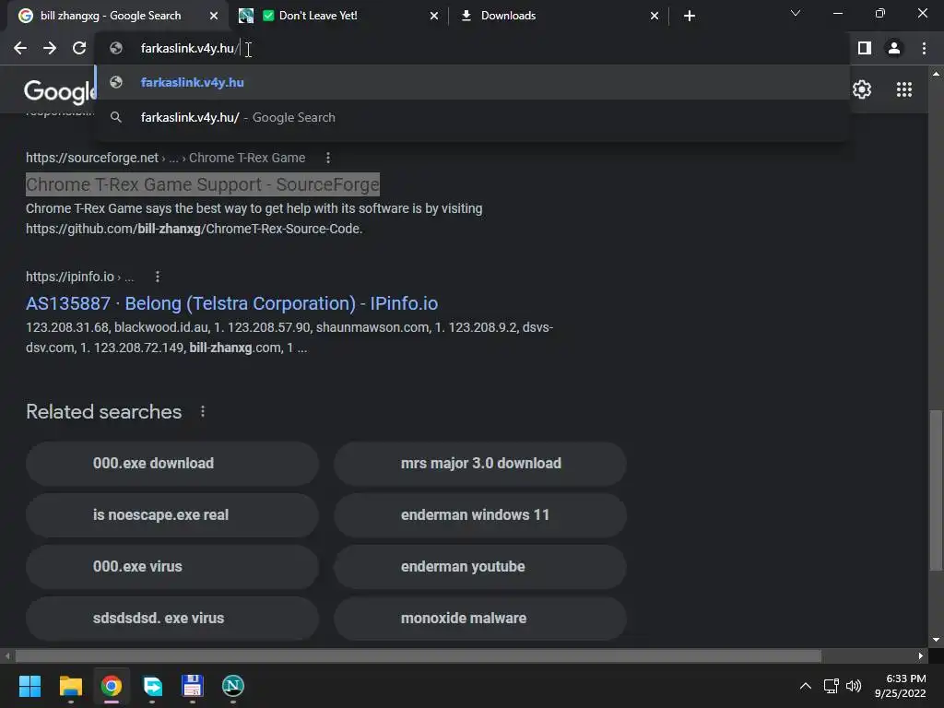Open the Chrome profile menu
This screenshot has height=708, width=944.
pyautogui.click(x=894, y=48)
